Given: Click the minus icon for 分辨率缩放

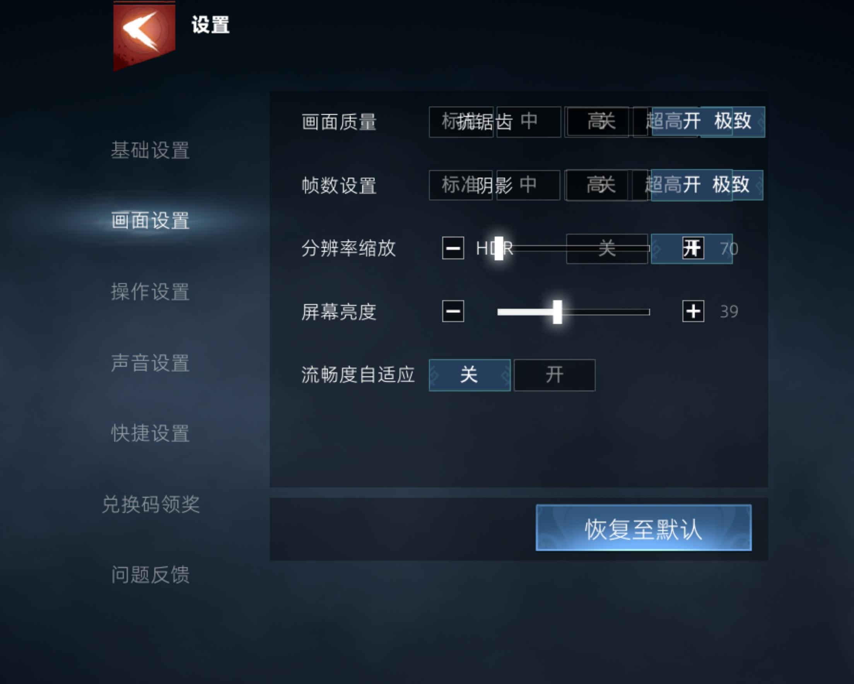Looking at the screenshot, I should click(x=453, y=248).
